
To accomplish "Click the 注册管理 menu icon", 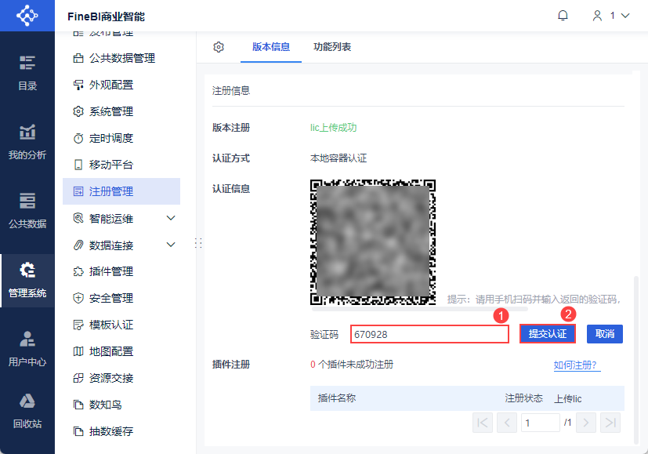I will 78,191.
